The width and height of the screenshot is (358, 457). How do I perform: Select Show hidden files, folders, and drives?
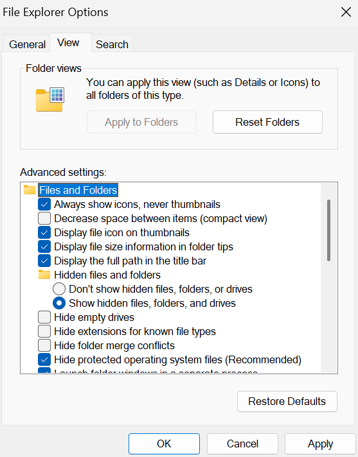tap(59, 303)
